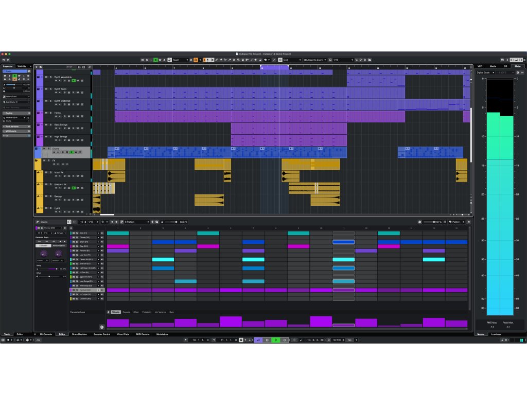Select the Probability parameter lane option

[147, 312]
